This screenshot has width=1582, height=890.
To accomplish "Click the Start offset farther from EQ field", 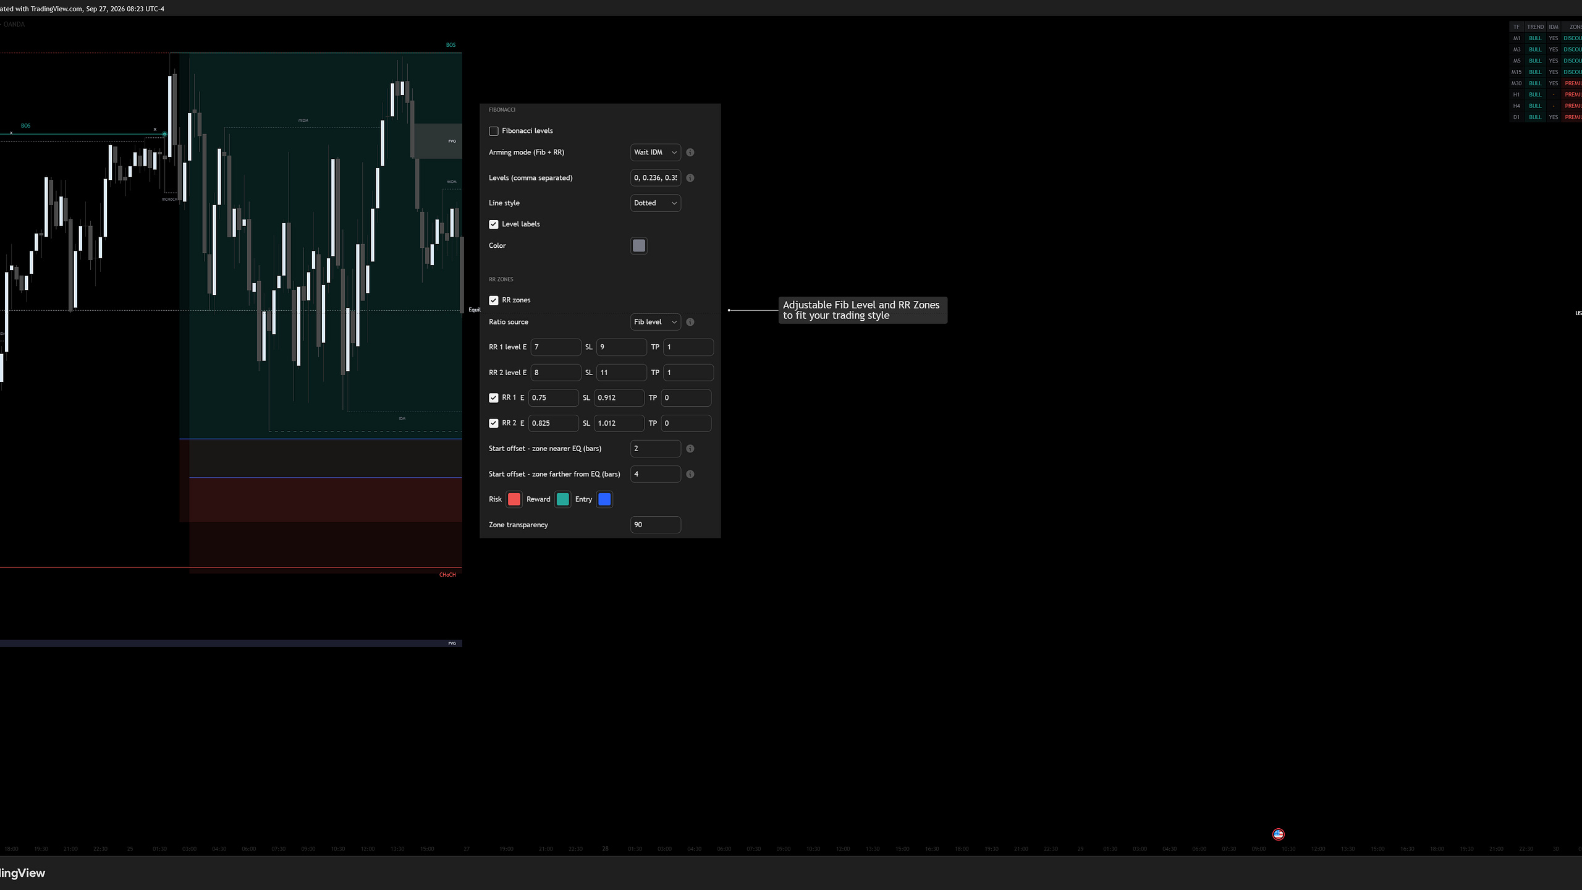I will point(655,474).
